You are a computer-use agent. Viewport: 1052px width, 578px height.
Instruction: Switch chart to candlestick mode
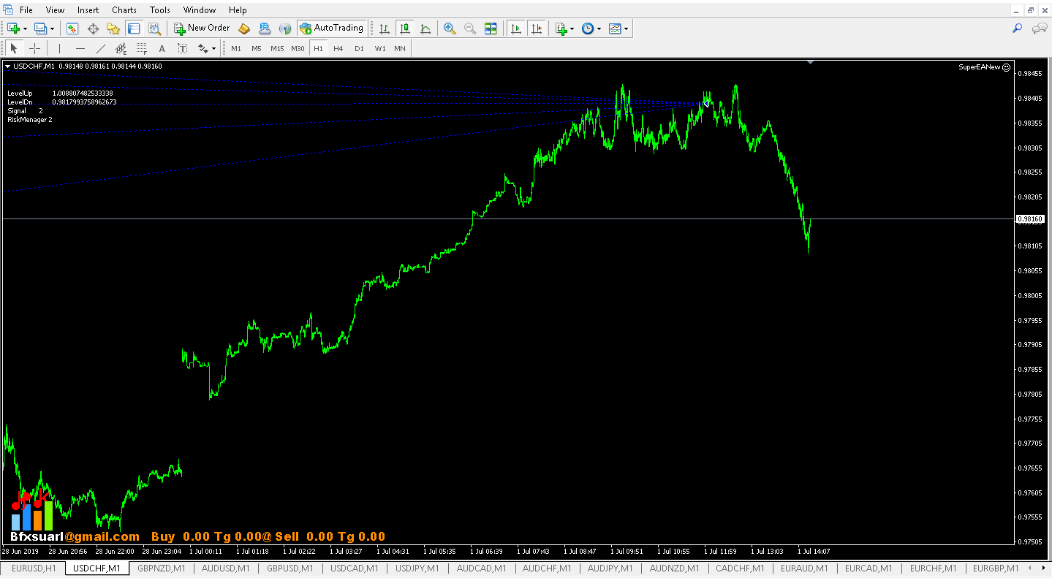coord(404,28)
